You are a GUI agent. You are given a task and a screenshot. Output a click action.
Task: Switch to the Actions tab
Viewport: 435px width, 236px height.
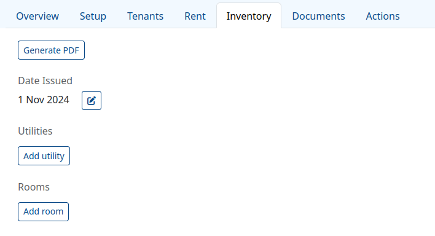[x=383, y=16]
